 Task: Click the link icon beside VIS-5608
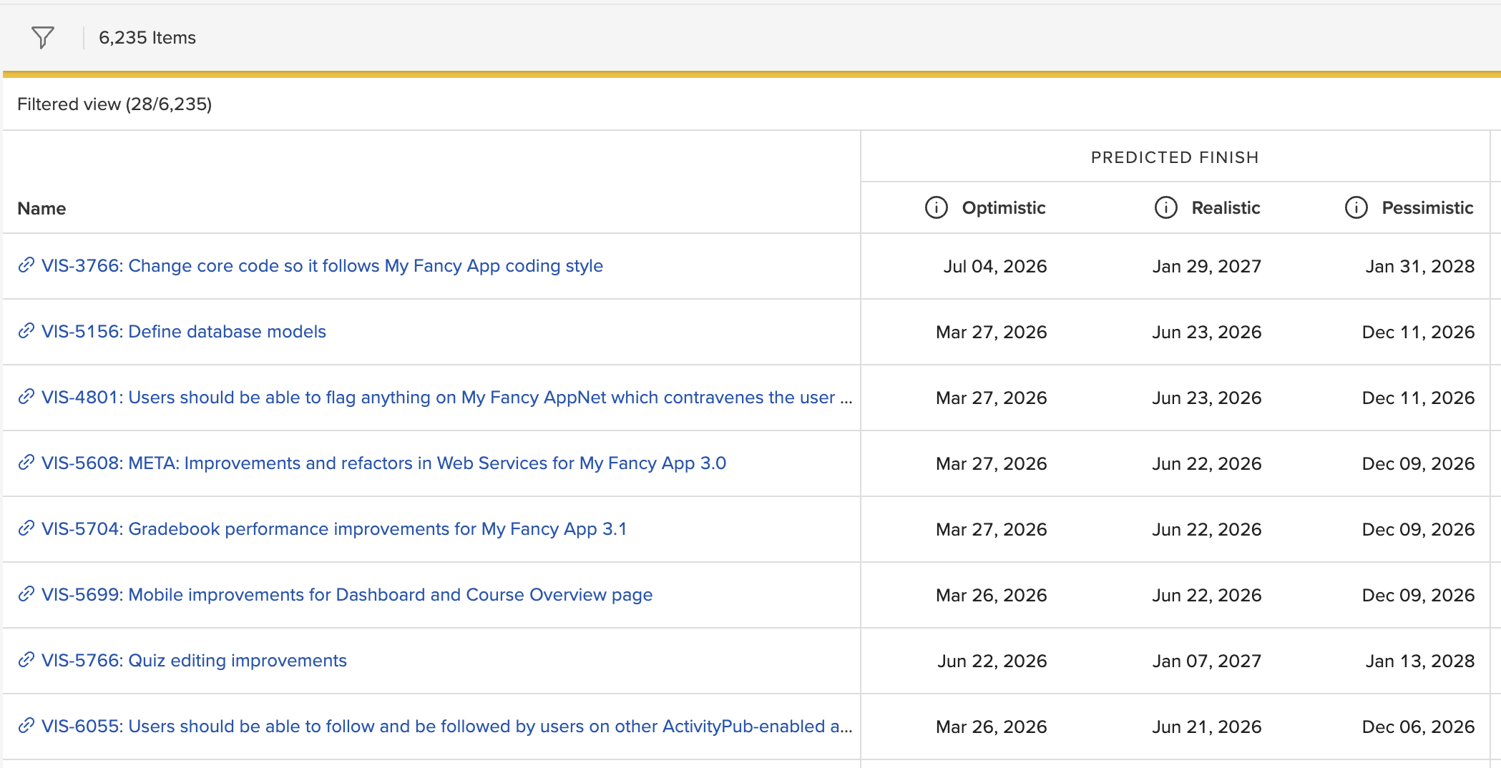(x=26, y=463)
